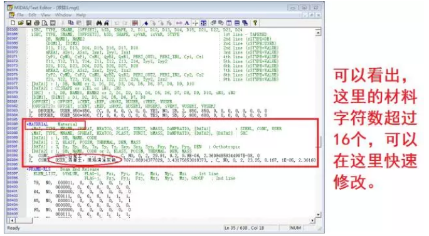Click line number 00396 in the margin
Screen dimensions: 429x236
click(12, 169)
